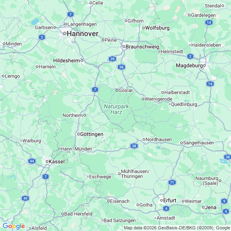
Task: Click the Google logo
Action: pos(14,226)
